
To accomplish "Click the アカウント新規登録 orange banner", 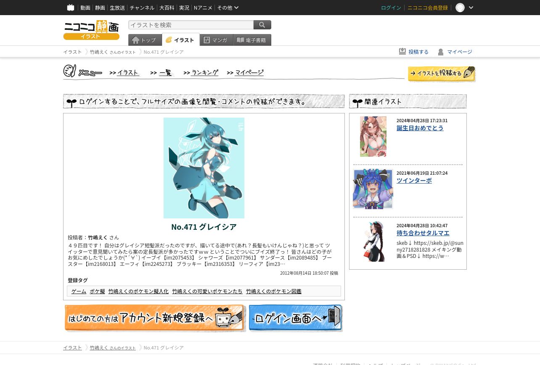I will (155, 318).
